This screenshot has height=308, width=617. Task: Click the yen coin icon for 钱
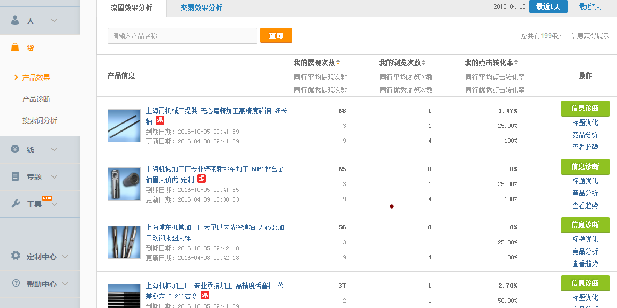(x=15, y=149)
